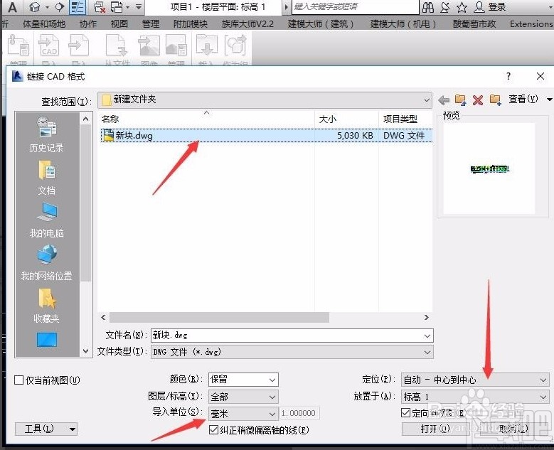Open the Collaborate ribbon tab
The width and height of the screenshot is (554, 450).
tap(88, 24)
